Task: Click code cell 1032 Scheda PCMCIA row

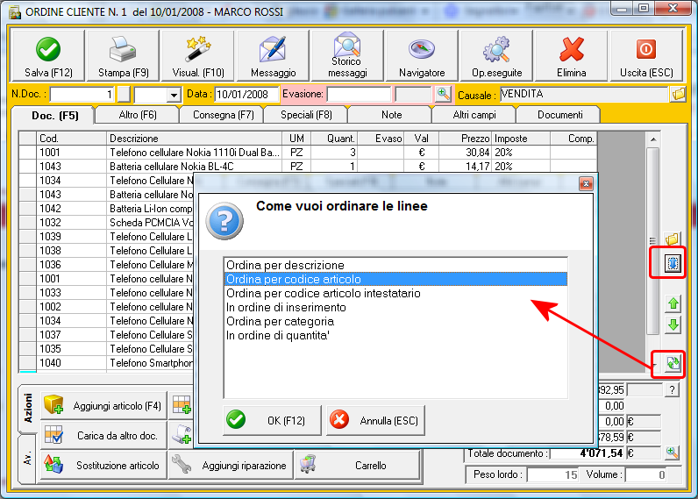Action: pyautogui.click(x=71, y=223)
